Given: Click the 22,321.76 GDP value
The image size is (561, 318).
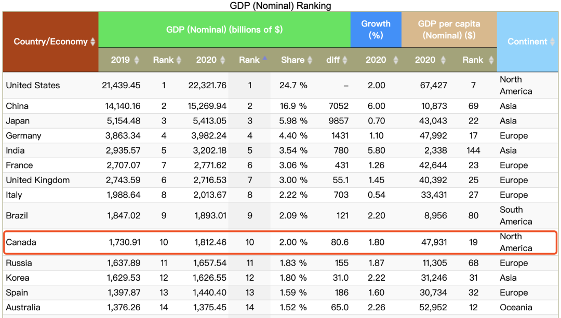Looking at the screenshot, I should 207,86.
